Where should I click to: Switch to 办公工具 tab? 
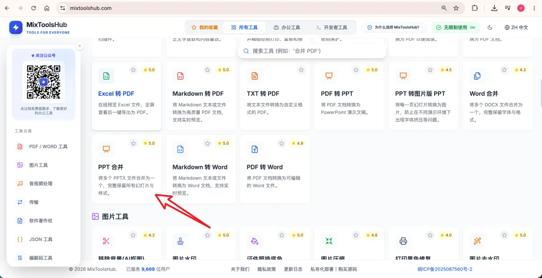click(x=287, y=28)
